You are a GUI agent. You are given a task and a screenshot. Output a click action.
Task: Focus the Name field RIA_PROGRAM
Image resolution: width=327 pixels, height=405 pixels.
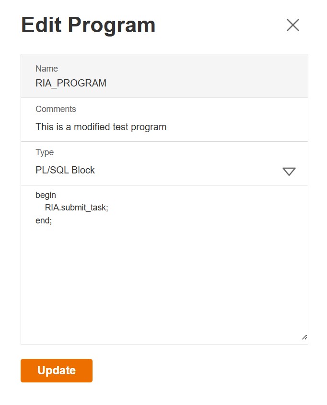pos(164,83)
